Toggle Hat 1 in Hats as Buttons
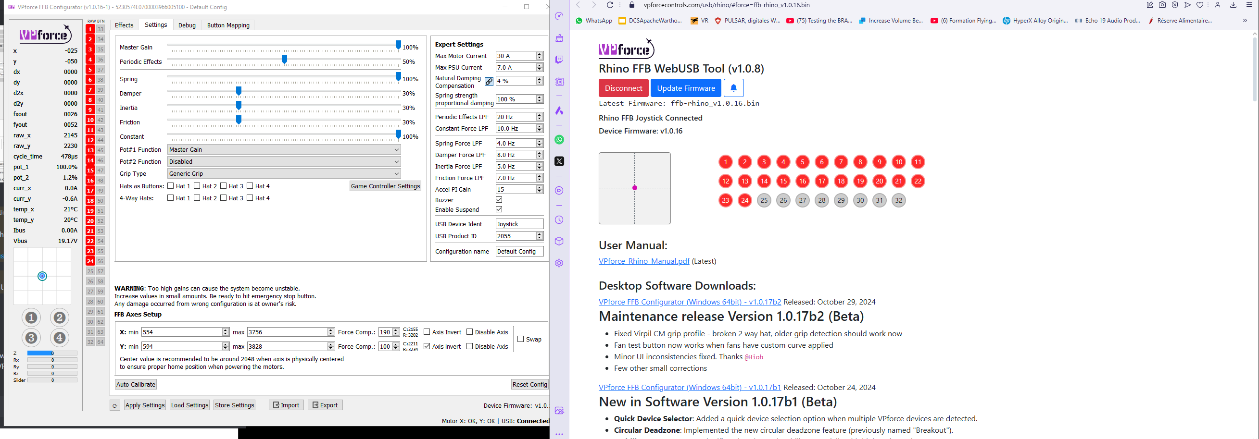Image resolution: width=1259 pixels, height=439 pixels. (x=171, y=185)
